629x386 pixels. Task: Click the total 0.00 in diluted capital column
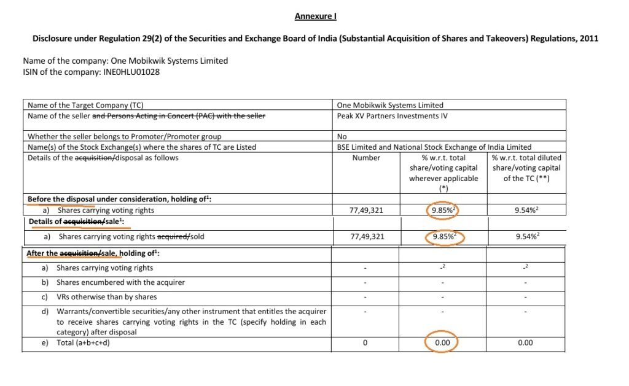pyautogui.click(x=525, y=342)
